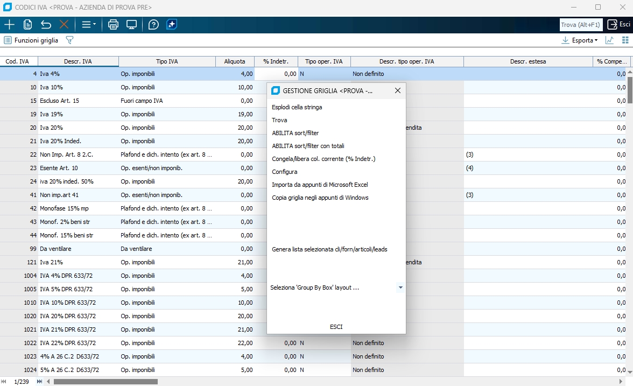Click the horizontal scrollbar thumb at bottom

click(105, 382)
